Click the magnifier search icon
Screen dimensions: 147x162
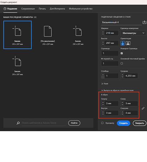coord(18,123)
